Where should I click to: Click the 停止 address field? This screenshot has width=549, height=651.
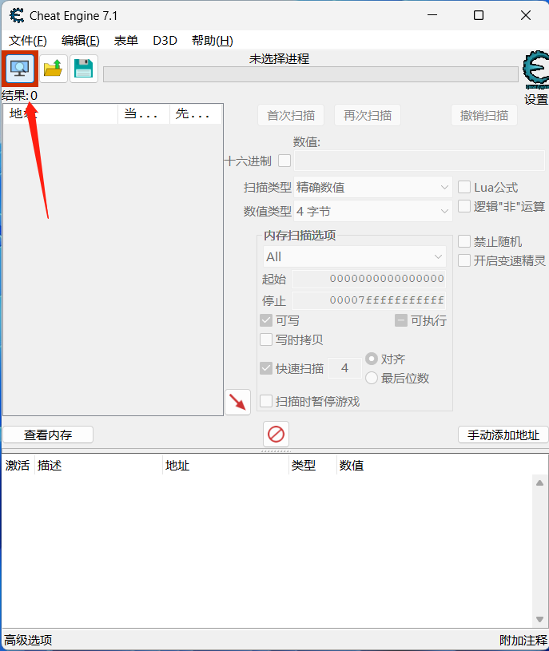368,300
